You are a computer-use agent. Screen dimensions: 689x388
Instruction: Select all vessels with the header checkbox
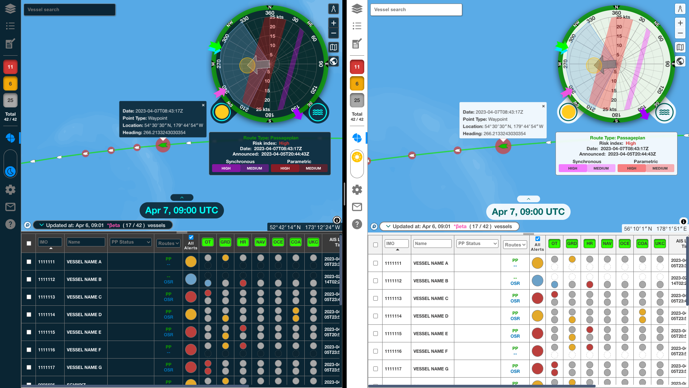29,243
